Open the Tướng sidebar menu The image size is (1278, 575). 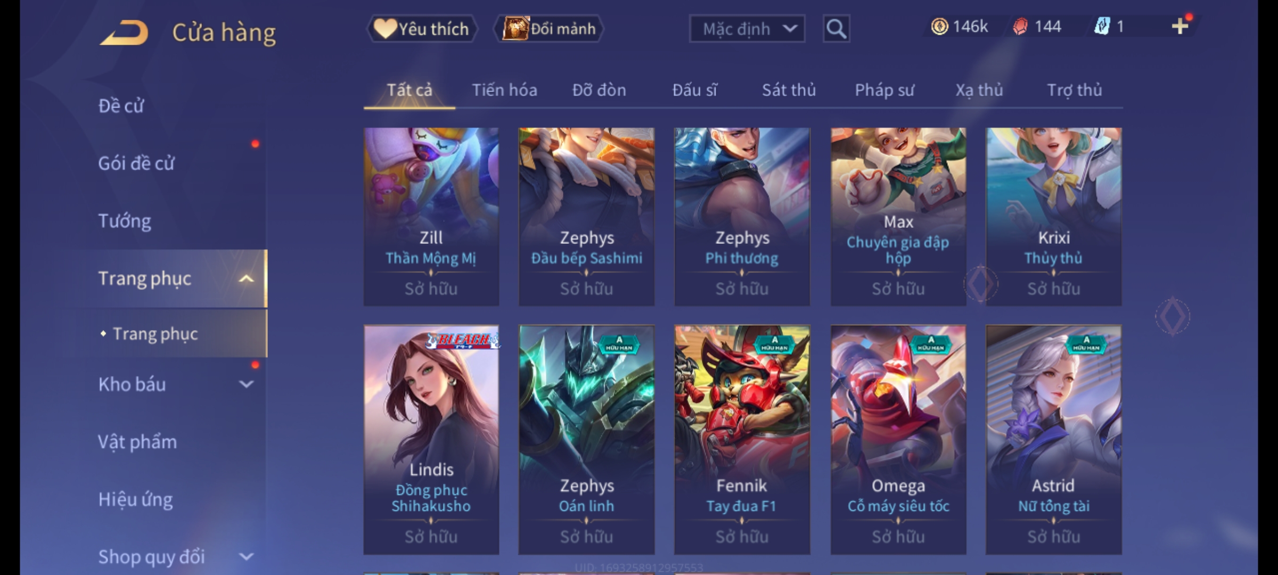pos(125,221)
